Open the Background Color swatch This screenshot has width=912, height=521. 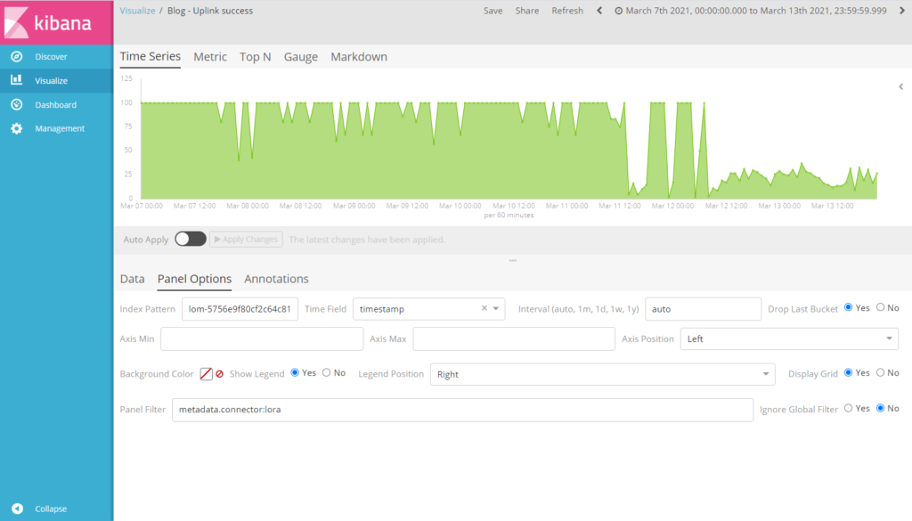click(x=206, y=374)
